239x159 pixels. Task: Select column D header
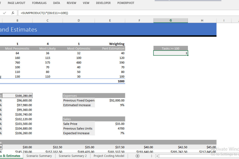pos(79,20)
